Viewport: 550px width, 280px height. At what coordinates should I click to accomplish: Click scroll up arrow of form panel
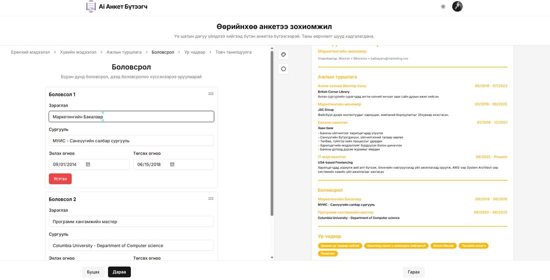coord(272,48)
